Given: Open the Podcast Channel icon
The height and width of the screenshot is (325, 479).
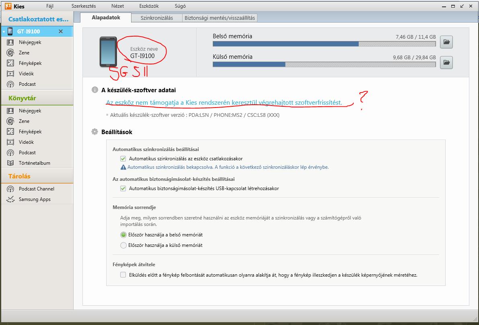Looking at the screenshot, I should pos(10,189).
